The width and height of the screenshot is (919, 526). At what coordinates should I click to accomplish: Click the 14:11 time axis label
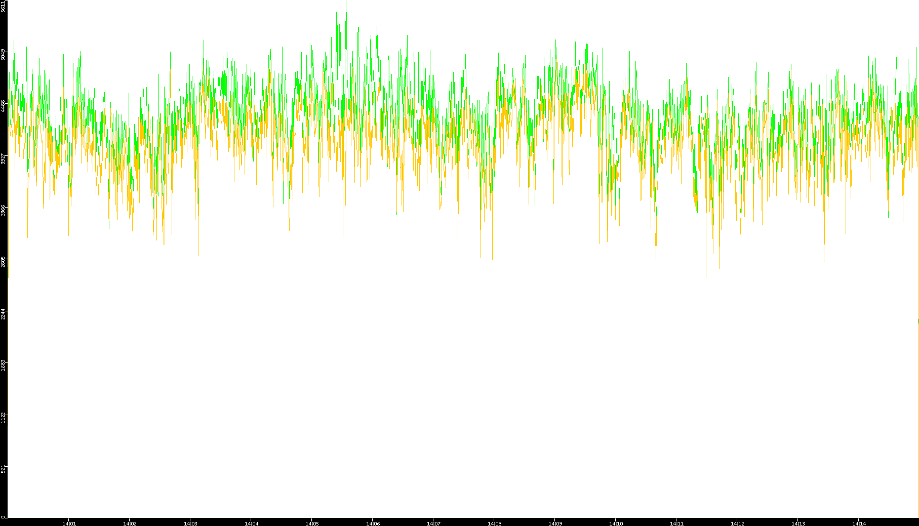coord(676,523)
